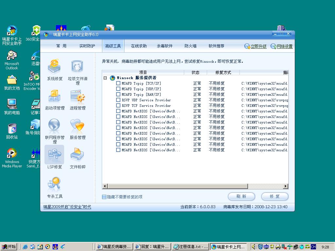Switch to 瑞星反病毒资讯 taskbar window
The width and height of the screenshot is (335, 251).
pyautogui.click(x=114, y=247)
